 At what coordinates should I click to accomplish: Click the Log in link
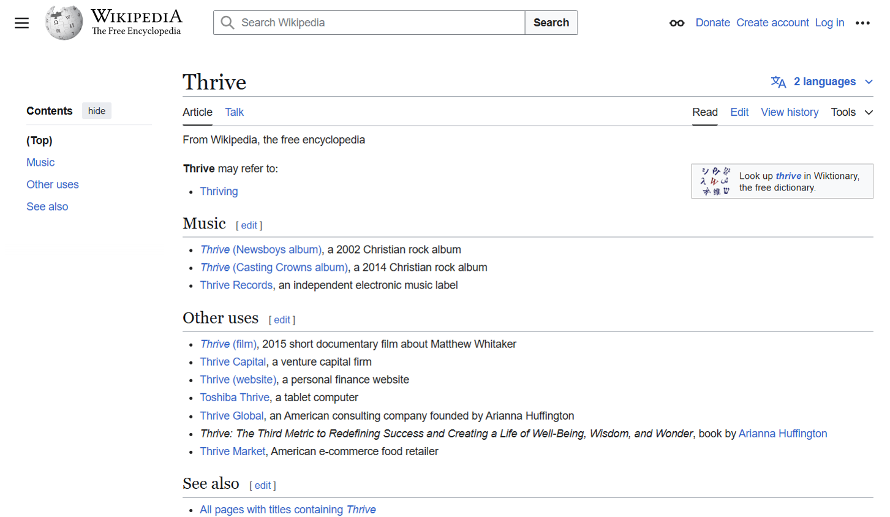tap(829, 23)
